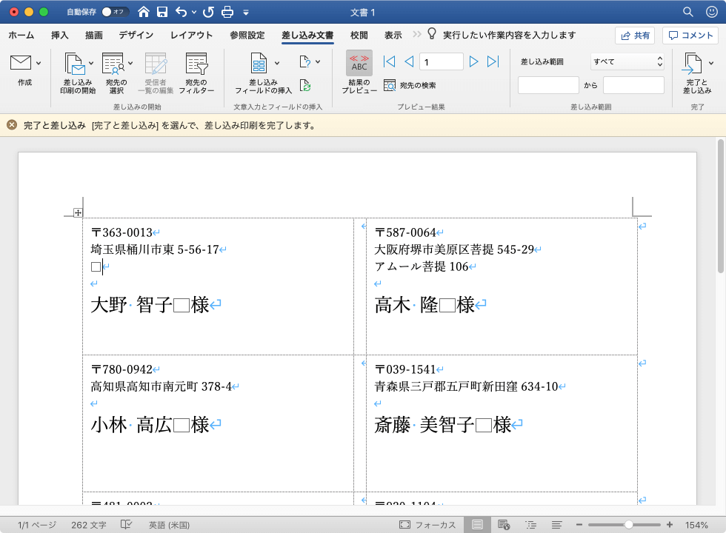The height and width of the screenshot is (533, 726).
Task: Toggle 結果のプレビュー ABC button
Action: point(359,63)
